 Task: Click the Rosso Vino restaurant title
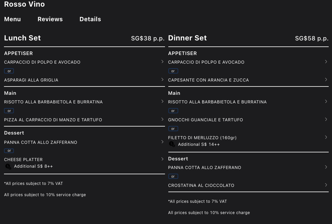coord(25,4)
